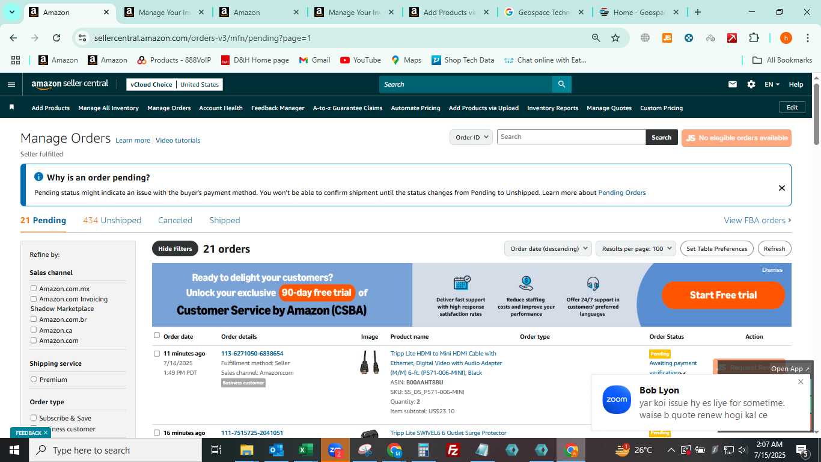Dismiss the Zoom notification from Bob Lyon
821x462 pixels.
pos(801,381)
